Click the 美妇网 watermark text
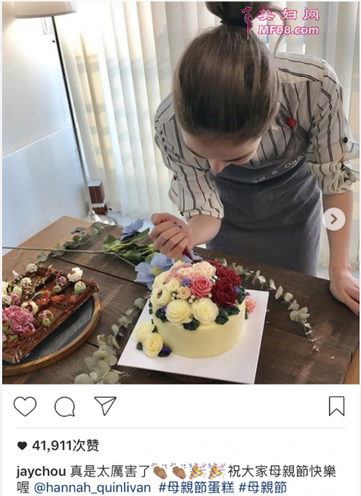Viewport: 361px width, 496px height. (289, 14)
